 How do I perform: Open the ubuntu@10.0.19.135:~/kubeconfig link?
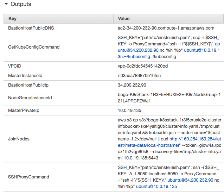(x=168, y=53)
